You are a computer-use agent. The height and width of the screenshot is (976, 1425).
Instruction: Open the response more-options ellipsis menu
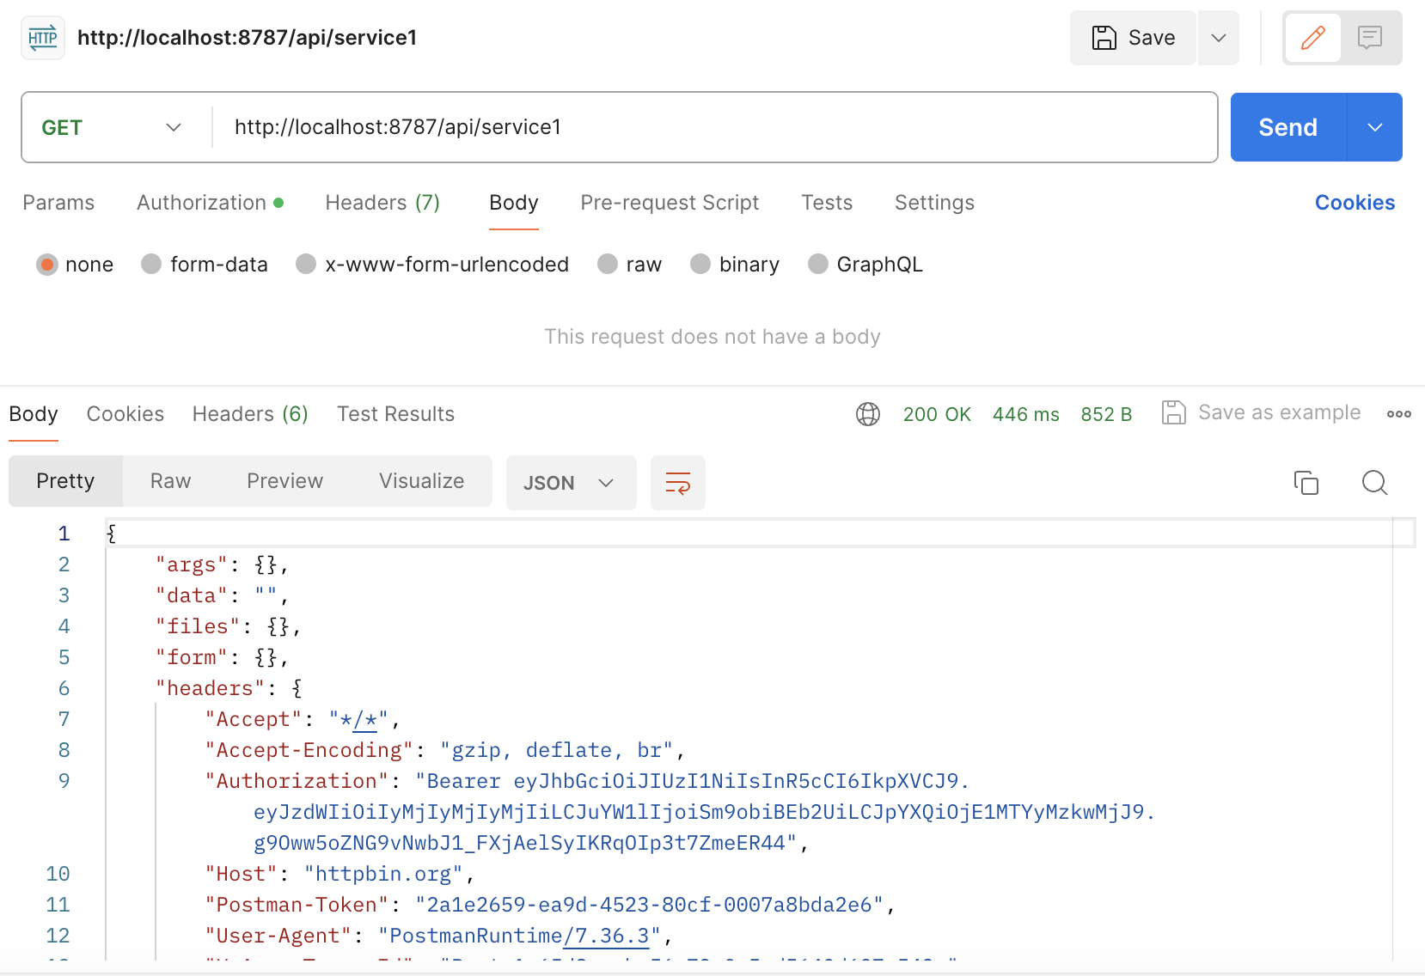tap(1399, 413)
